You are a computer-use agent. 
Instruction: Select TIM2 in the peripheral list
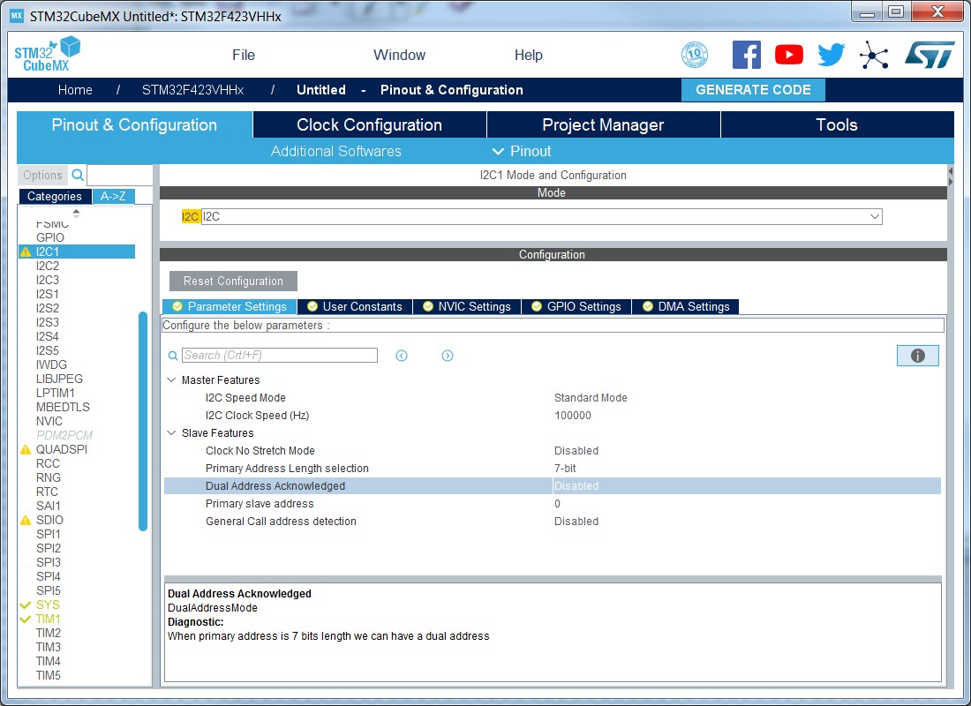pyautogui.click(x=49, y=634)
